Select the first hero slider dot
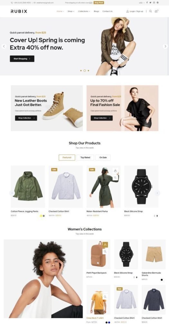Viewport: 169px width, 329px height. [x=81, y=71]
